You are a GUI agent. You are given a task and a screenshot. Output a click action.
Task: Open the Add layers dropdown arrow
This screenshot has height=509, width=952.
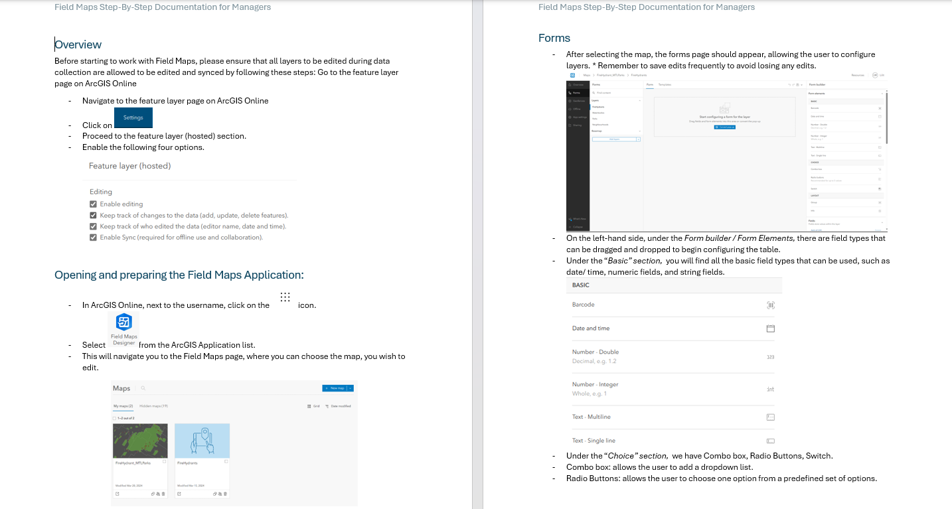click(x=638, y=139)
